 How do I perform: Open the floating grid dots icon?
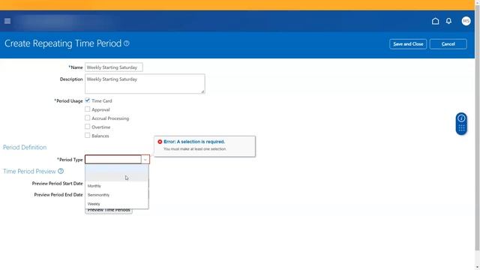[x=461, y=128]
